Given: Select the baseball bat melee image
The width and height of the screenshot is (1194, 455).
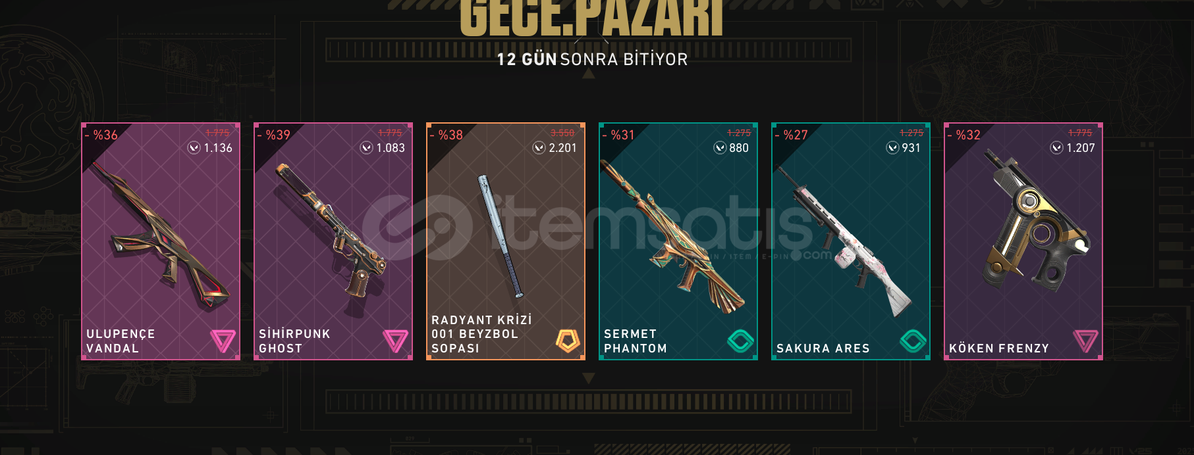Looking at the screenshot, I should click(501, 235).
